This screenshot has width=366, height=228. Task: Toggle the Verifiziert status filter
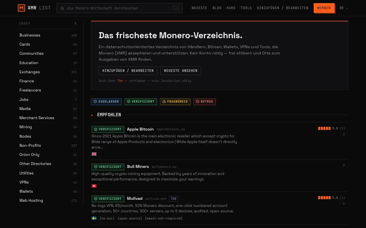[x=141, y=101]
